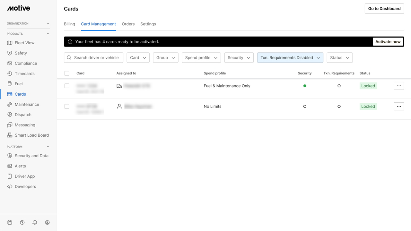Click the Fuel pump icon
Image resolution: width=411 pixels, height=231 pixels.
tap(10, 84)
